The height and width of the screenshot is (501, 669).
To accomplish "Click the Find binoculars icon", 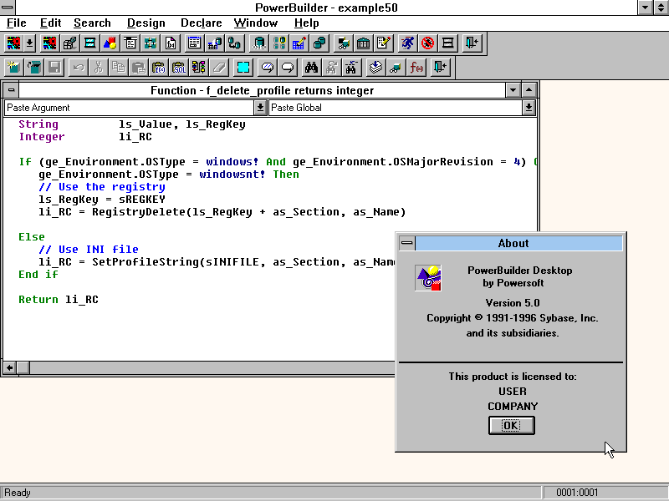I will click(x=311, y=68).
